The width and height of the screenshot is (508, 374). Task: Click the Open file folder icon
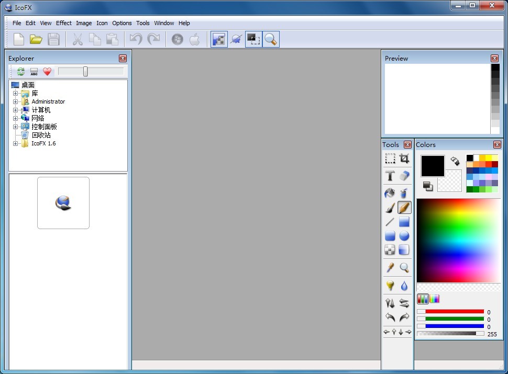point(36,39)
